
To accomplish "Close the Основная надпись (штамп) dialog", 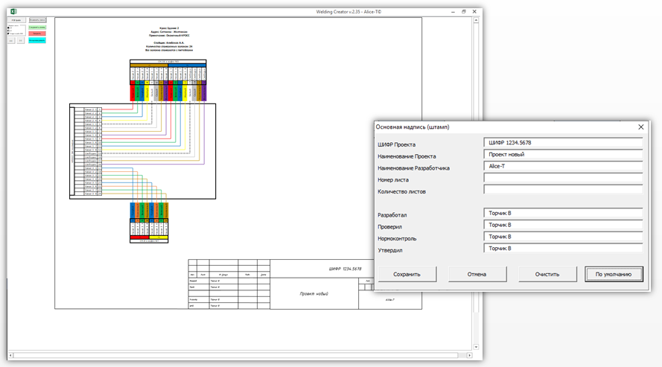I will coord(641,127).
